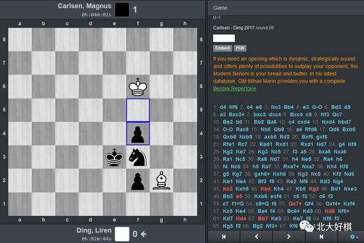Viewport: 364px width, 243px height.
Task: Select the black knight on f3
Action: point(138,157)
